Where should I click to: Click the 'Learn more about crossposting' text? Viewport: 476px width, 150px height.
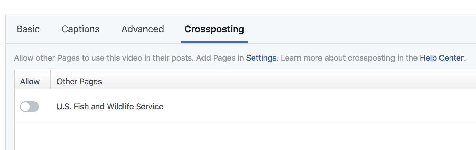338,58
